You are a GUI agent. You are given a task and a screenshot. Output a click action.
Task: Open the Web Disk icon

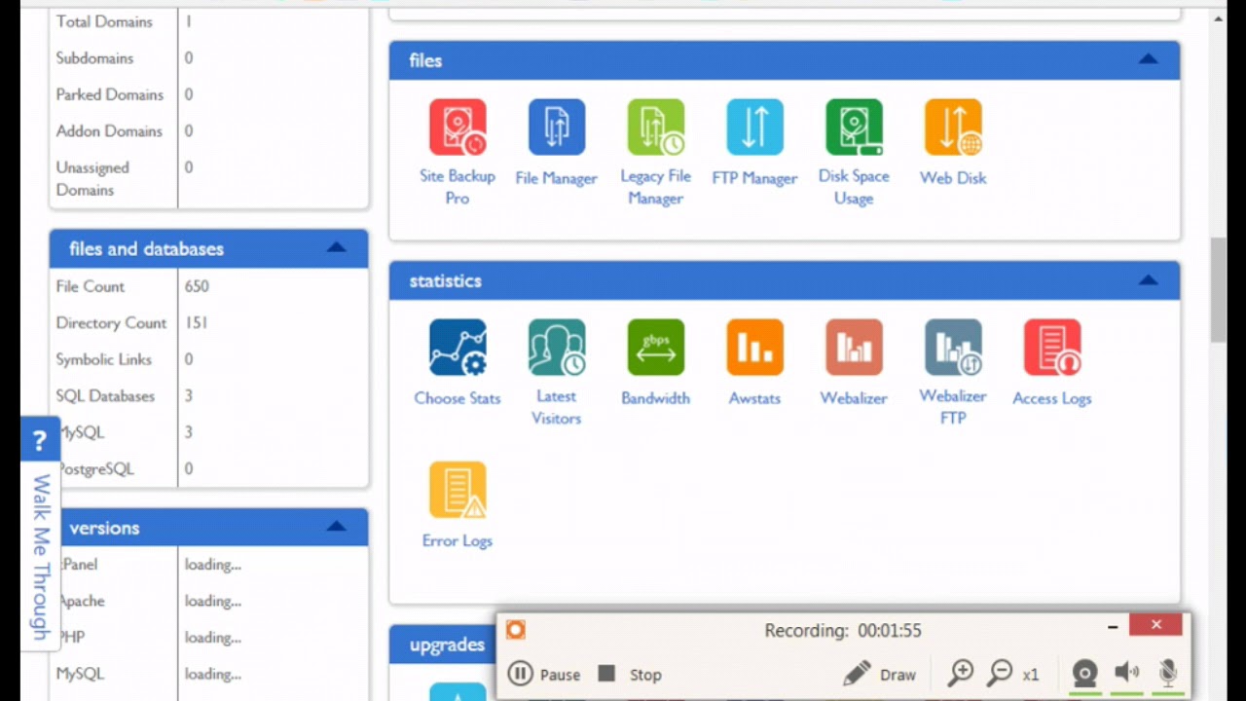953,128
